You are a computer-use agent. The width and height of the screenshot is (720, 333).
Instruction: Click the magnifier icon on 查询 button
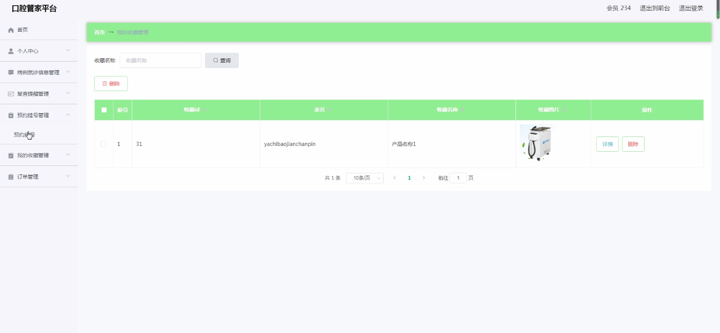(216, 61)
